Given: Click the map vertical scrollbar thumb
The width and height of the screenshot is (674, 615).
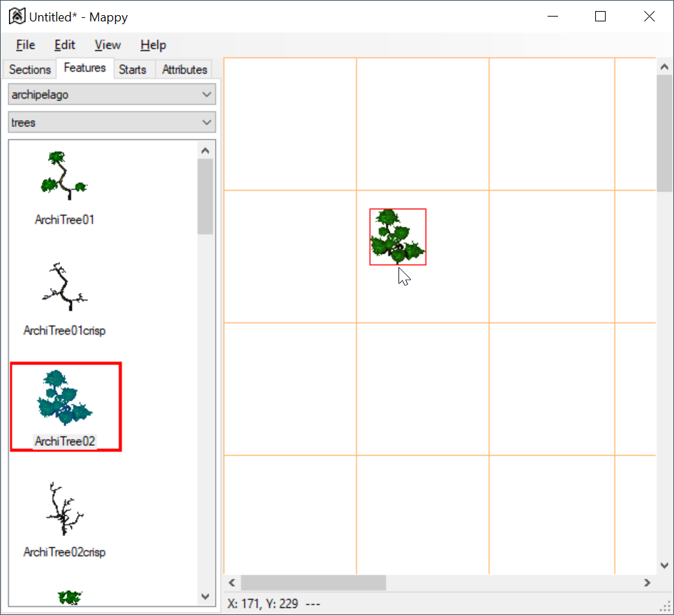Looking at the screenshot, I should 664,133.
